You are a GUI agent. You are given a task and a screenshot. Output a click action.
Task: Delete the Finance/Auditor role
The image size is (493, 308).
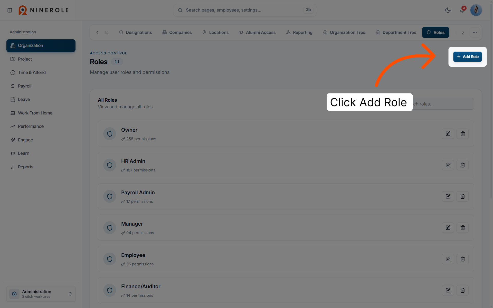pyautogui.click(x=463, y=290)
